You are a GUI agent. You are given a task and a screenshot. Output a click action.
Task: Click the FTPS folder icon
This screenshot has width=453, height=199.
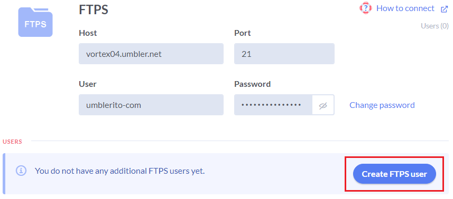tap(35, 22)
